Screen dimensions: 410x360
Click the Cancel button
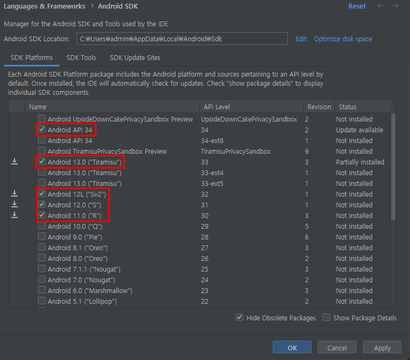tap(337, 348)
